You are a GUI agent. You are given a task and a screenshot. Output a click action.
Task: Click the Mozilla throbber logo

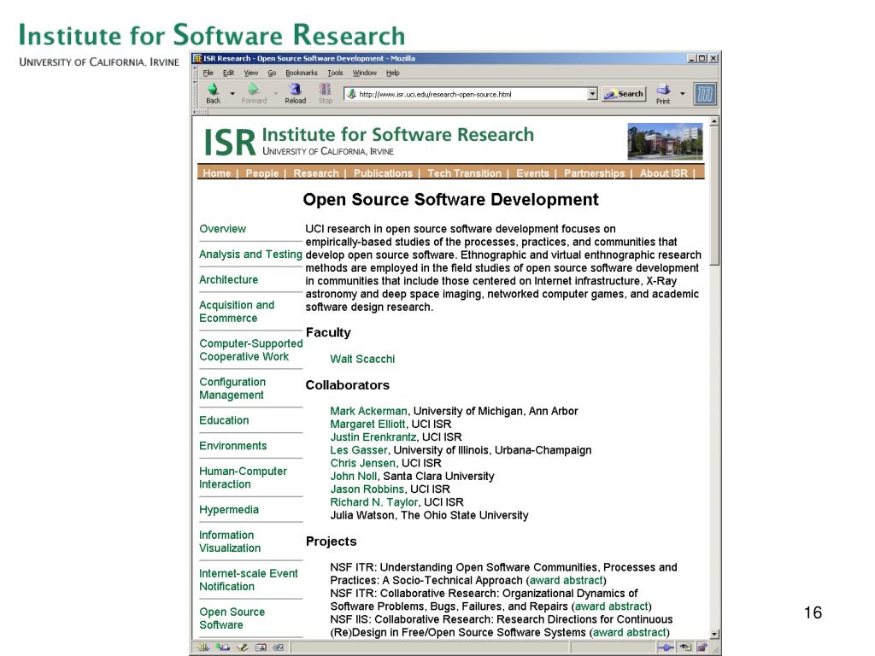pos(704,94)
